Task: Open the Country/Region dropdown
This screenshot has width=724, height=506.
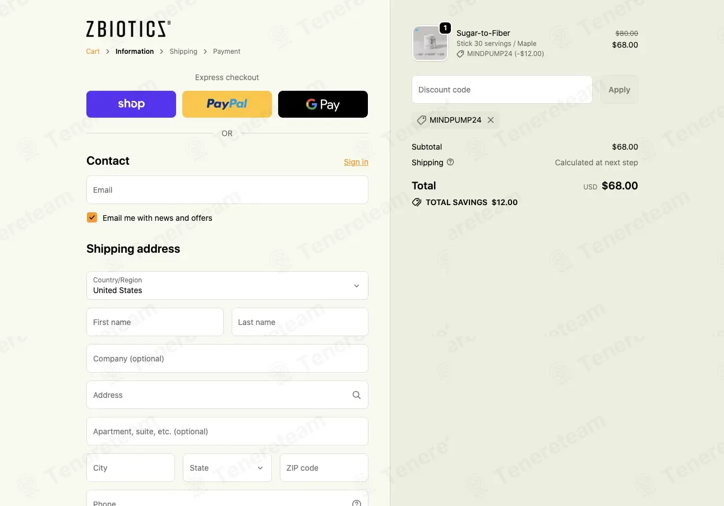Action: click(x=227, y=286)
